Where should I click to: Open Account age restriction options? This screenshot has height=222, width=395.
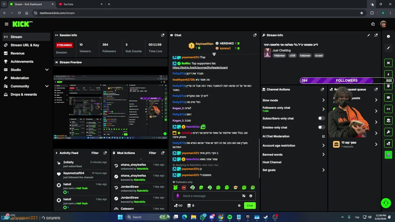click(293, 146)
